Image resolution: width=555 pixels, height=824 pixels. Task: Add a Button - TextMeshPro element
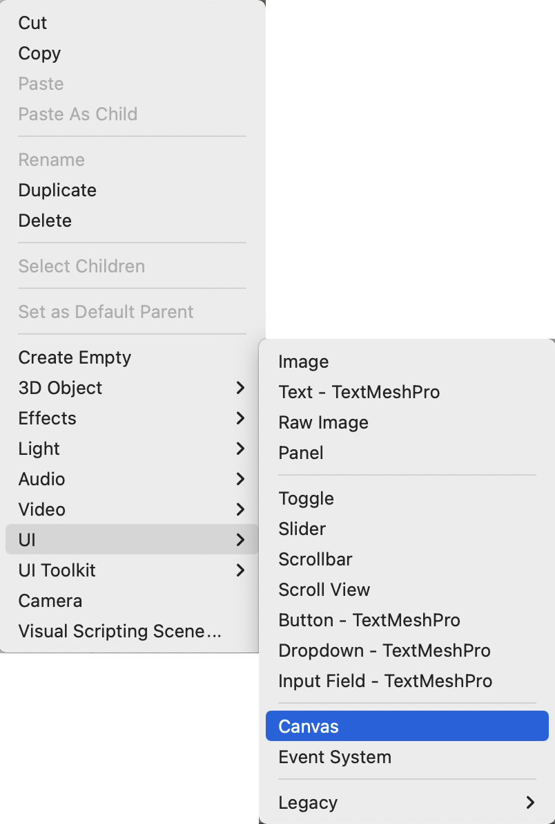[x=369, y=620]
